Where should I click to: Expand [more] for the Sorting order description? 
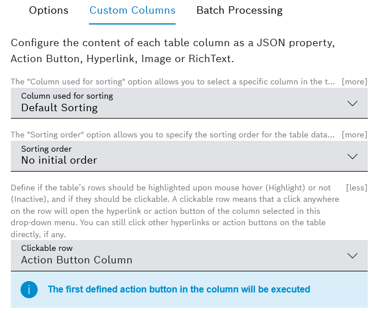(354, 135)
